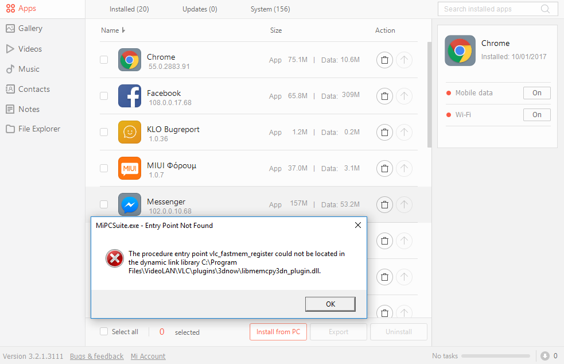
Task: Switch to System (156) tab
Action: pos(270,9)
